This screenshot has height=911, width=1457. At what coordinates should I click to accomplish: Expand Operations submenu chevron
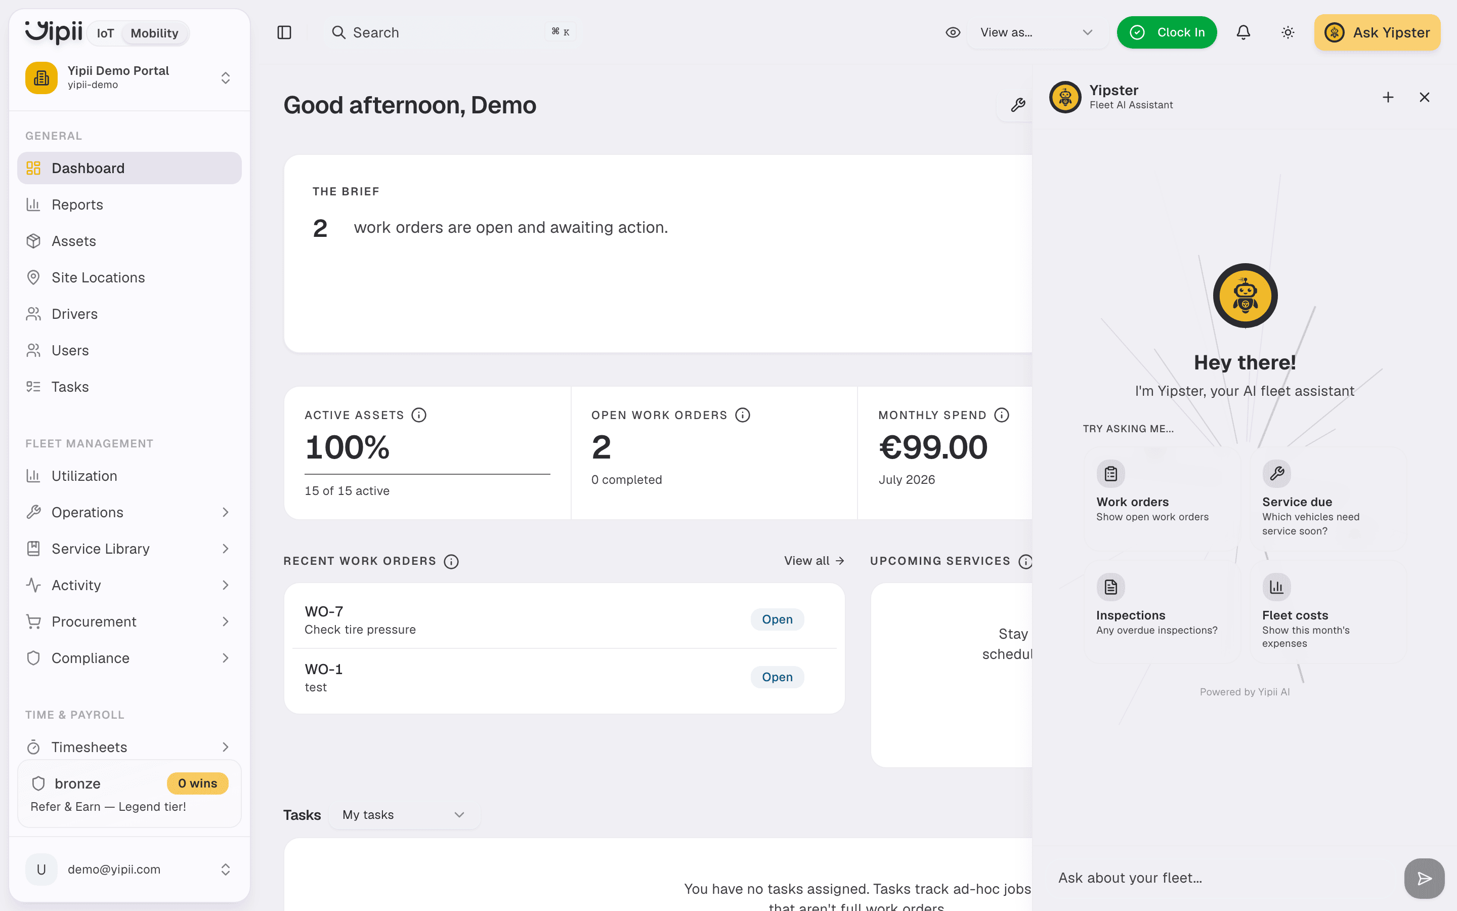coord(225,512)
